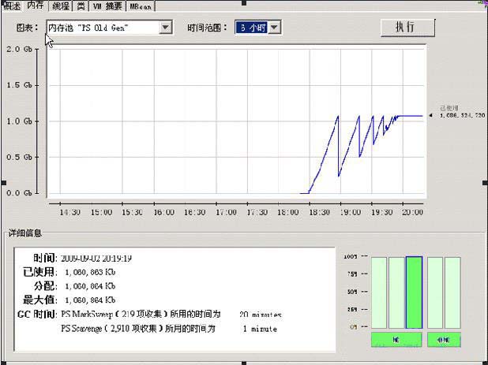Open the MBean tab

[141, 6]
